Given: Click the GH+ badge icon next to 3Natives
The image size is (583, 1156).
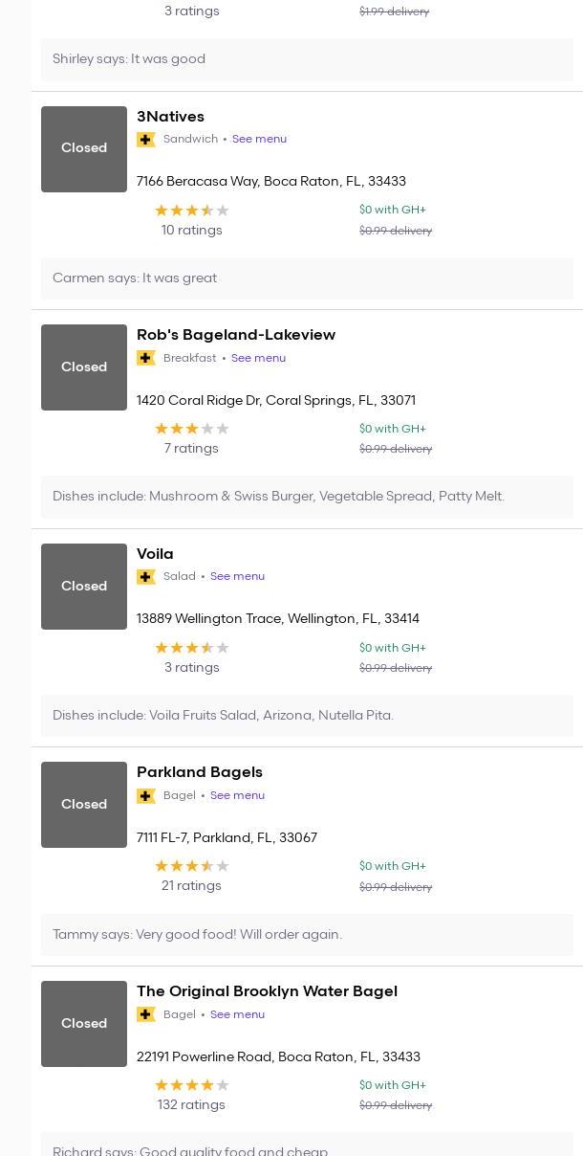Looking at the screenshot, I should 146,140.
